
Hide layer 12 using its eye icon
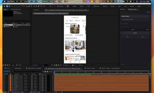coord(3,91)
